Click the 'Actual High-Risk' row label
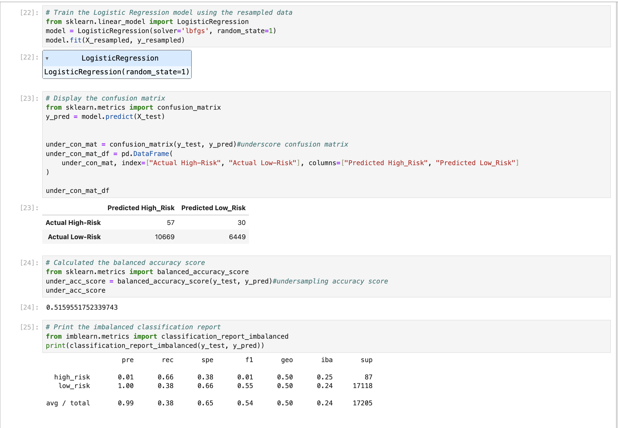 click(x=73, y=223)
